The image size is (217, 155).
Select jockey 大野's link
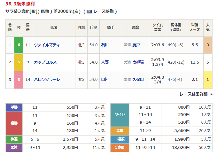pyautogui.click(x=105, y=62)
